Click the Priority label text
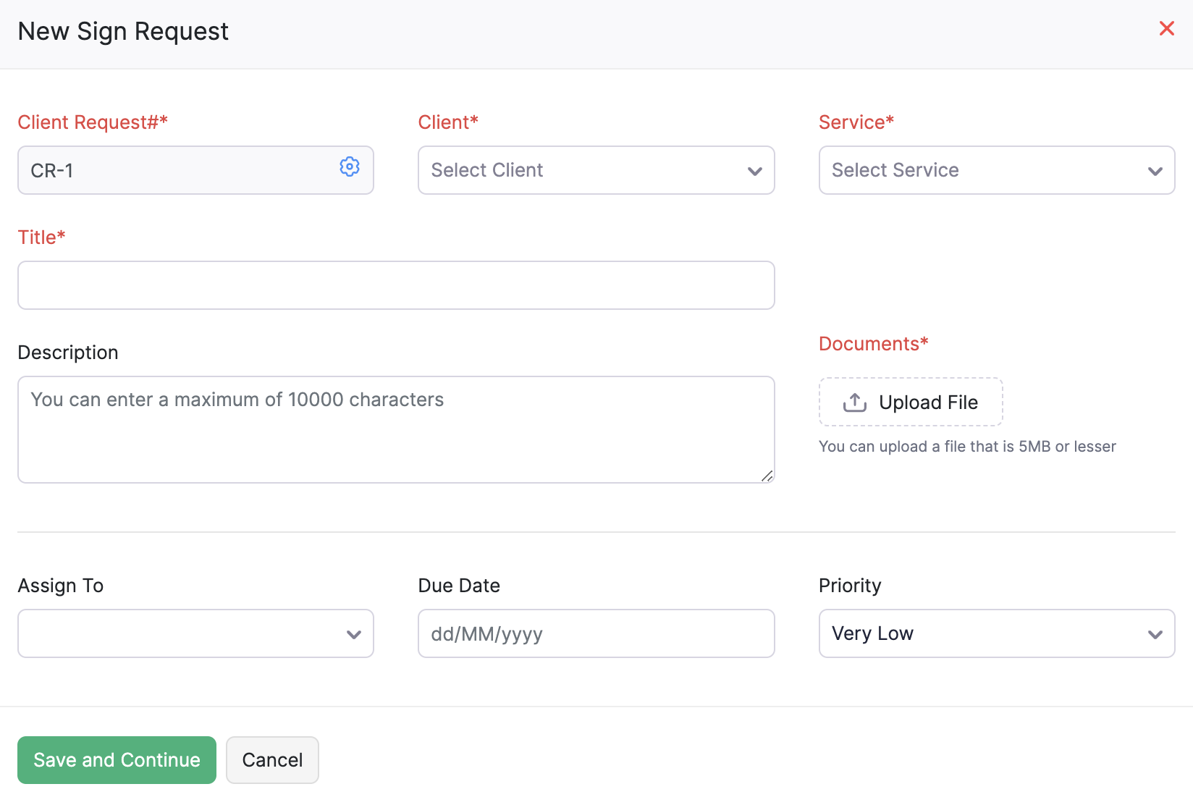The height and width of the screenshot is (805, 1193). click(850, 586)
